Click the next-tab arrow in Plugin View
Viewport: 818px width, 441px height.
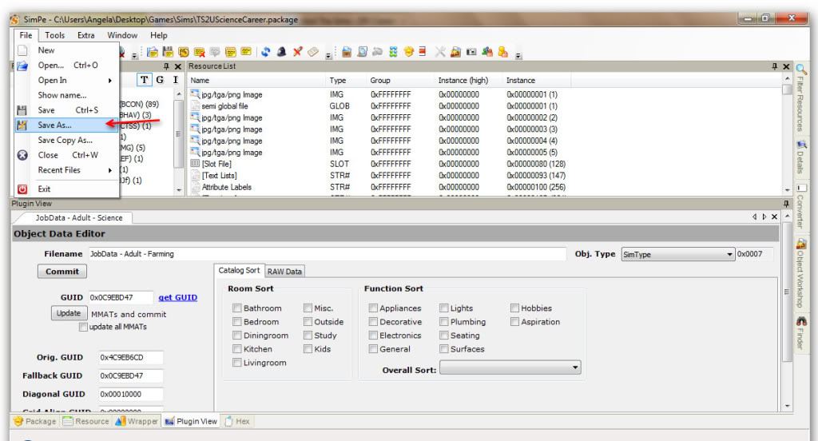coord(764,217)
